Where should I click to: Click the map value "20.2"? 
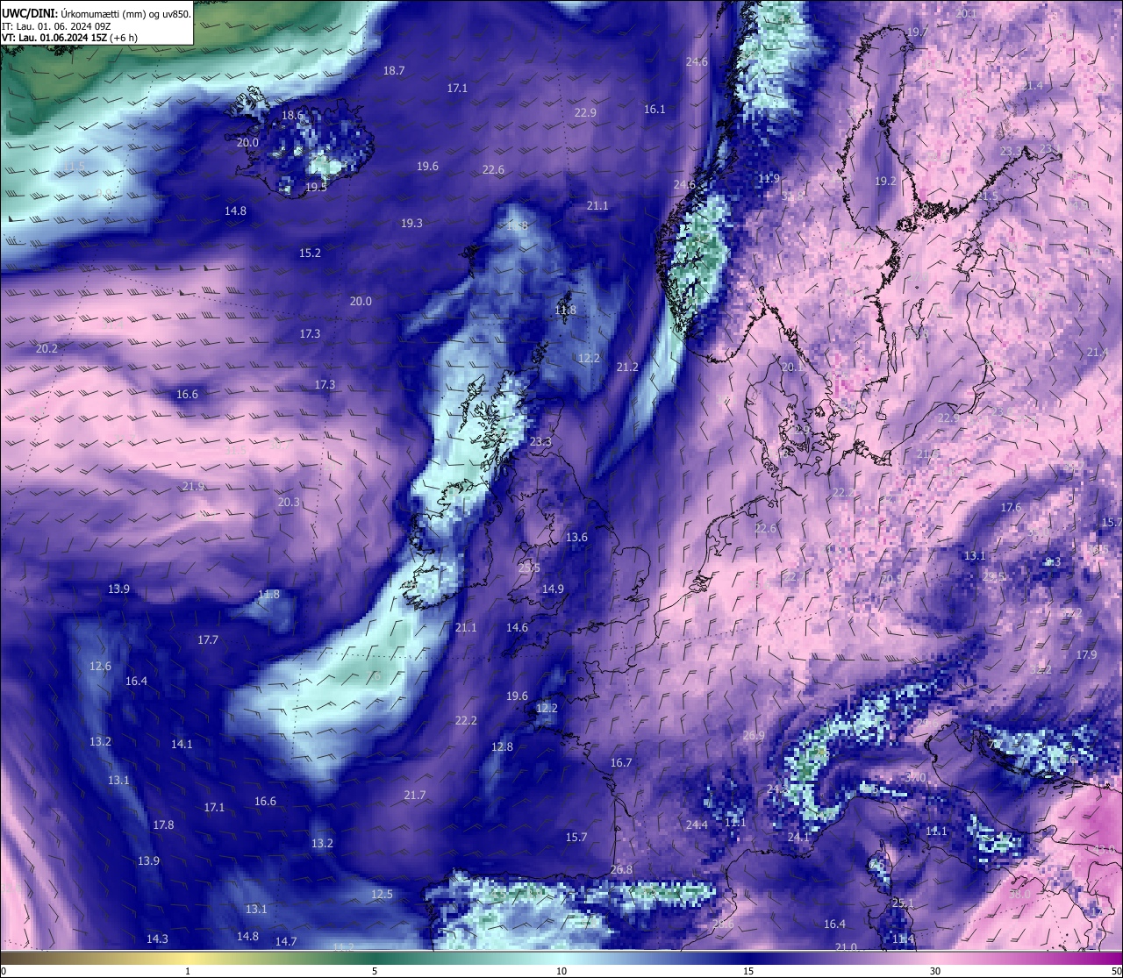coord(46,348)
